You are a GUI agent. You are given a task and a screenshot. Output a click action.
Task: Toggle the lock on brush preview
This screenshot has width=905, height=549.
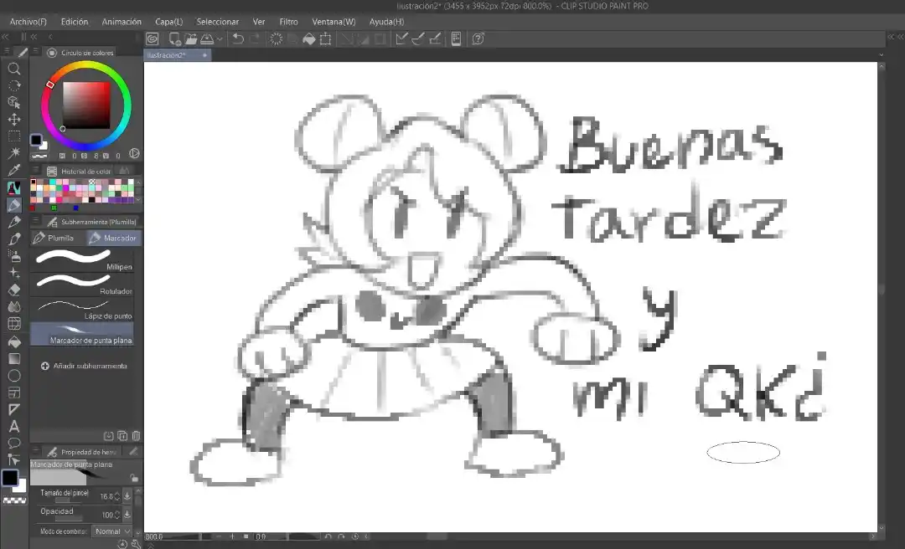click(134, 478)
